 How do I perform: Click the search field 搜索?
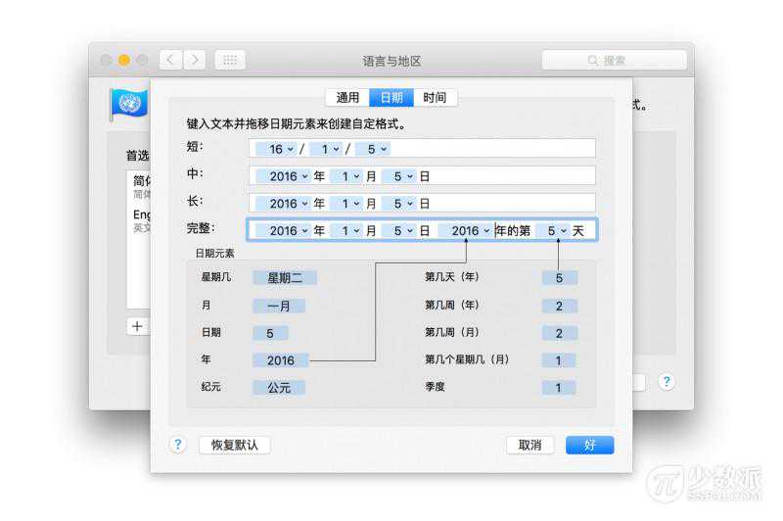pyautogui.click(x=615, y=61)
